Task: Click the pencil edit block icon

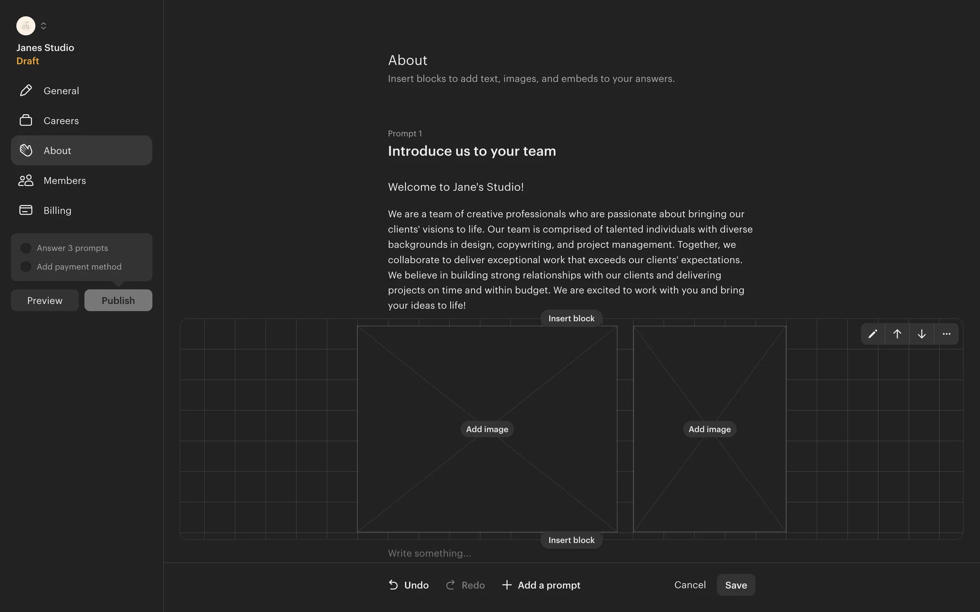Action: click(873, 334)
